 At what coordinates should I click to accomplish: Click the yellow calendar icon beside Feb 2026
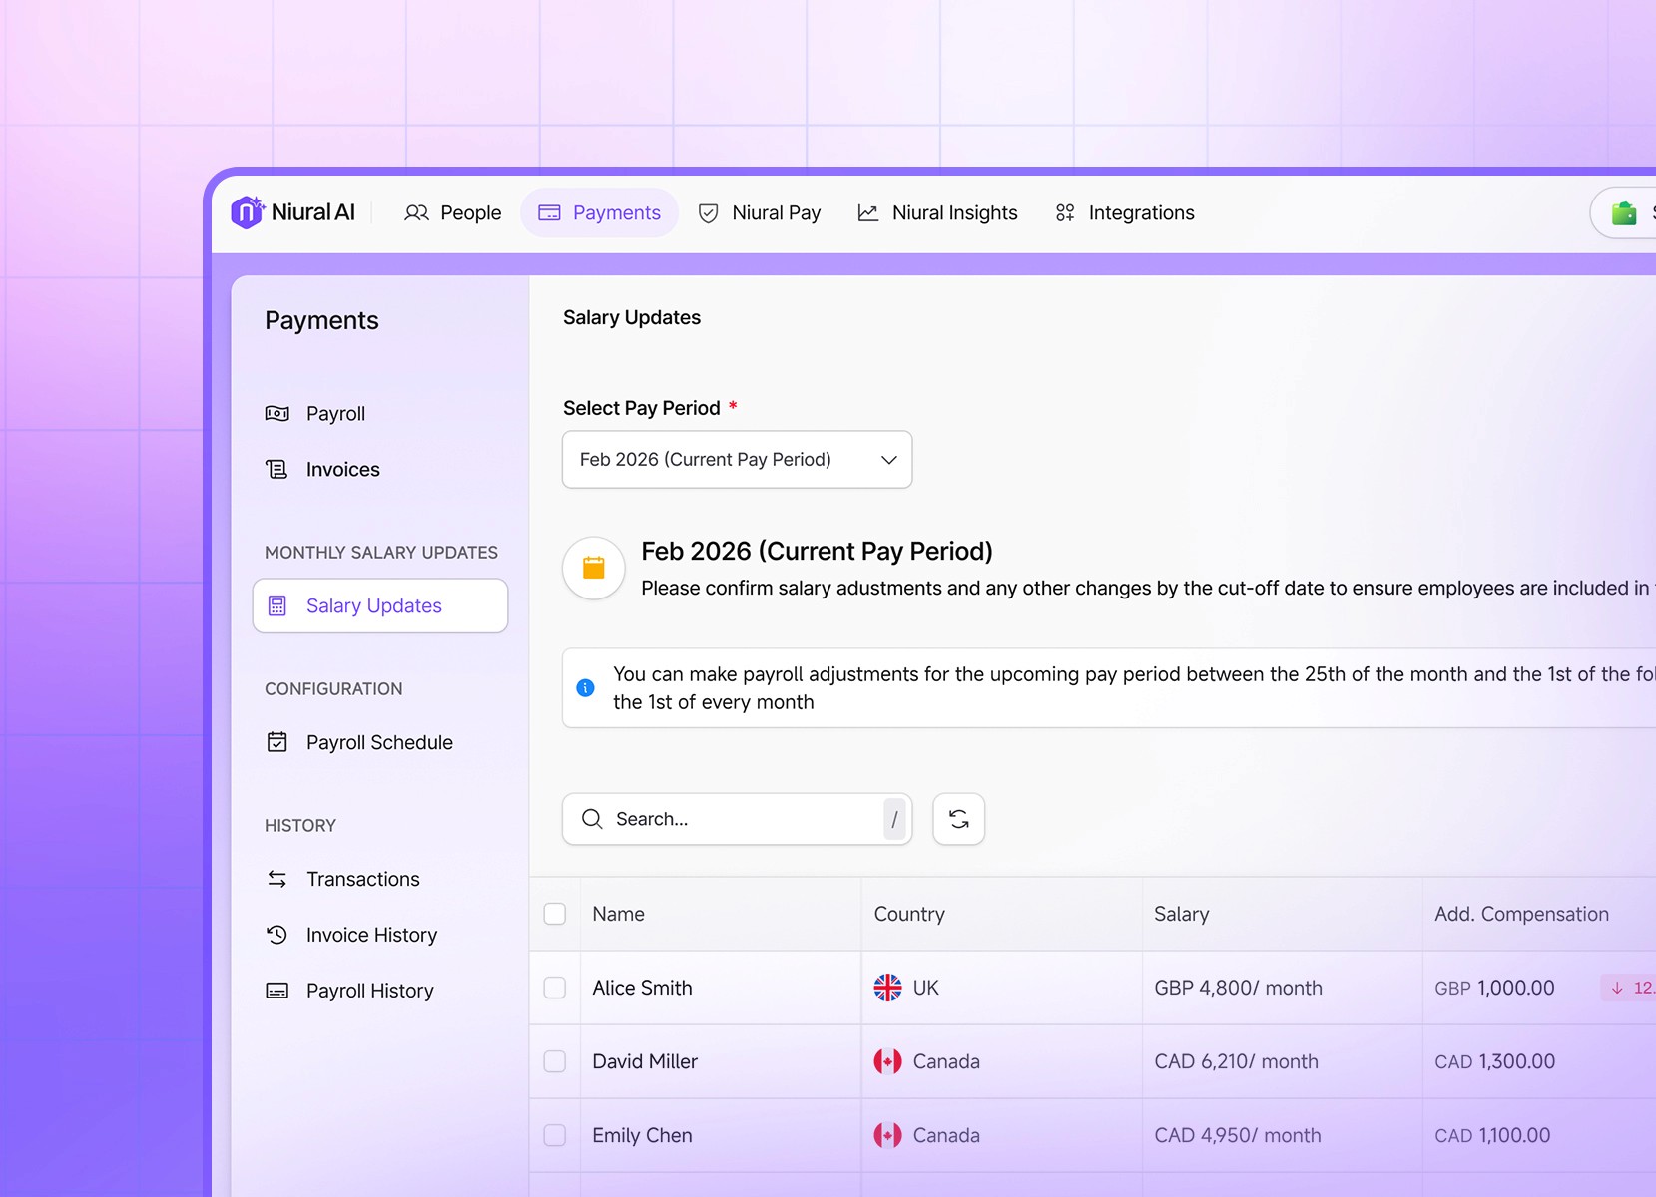pos(594,568)
